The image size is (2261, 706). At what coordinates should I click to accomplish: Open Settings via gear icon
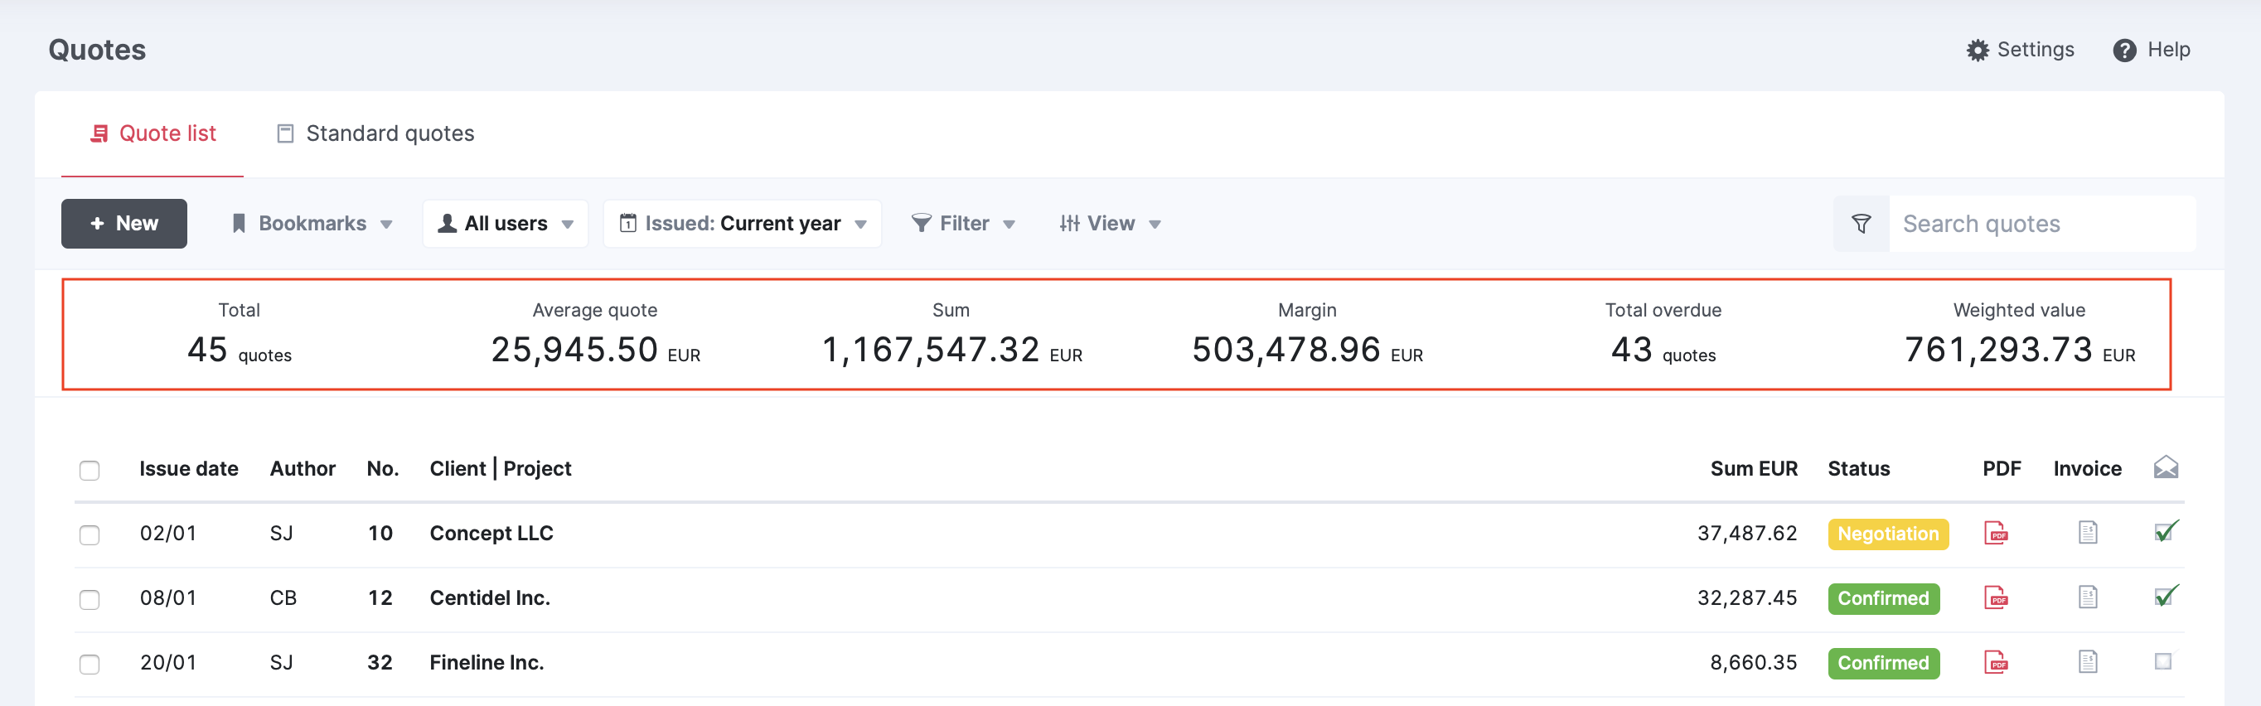click(1978, 50)
